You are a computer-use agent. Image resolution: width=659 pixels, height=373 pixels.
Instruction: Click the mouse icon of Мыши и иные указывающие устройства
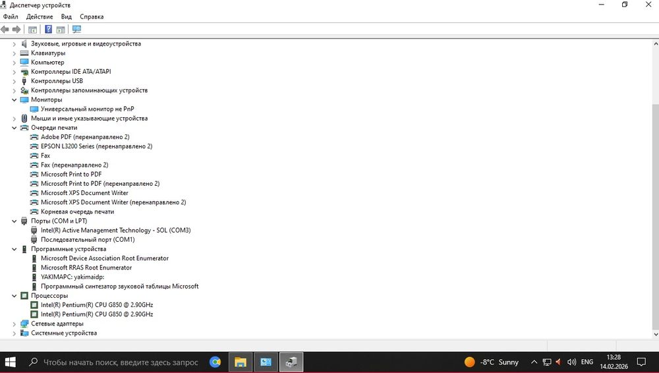tap(24, 119)
